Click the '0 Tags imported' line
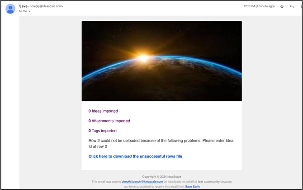Viewport: 303px width, 190px height. pos(102,131)
